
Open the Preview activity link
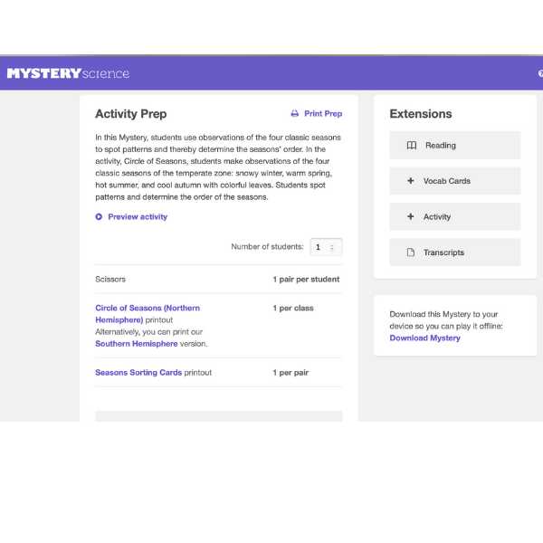[137, 217]
